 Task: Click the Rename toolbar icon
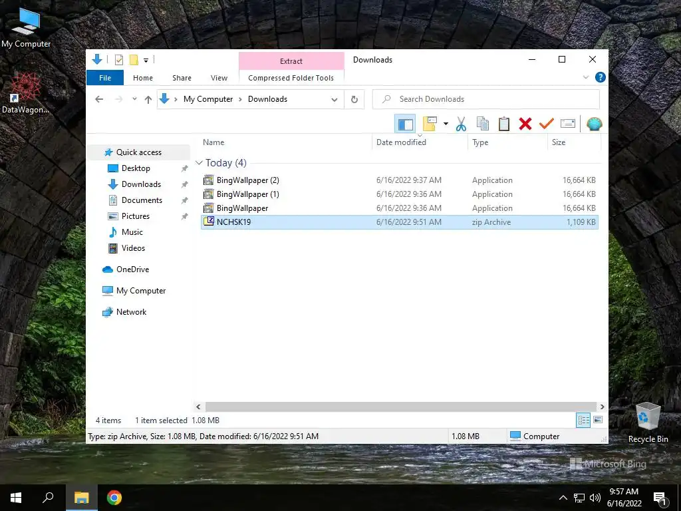[x=568, y=124]
